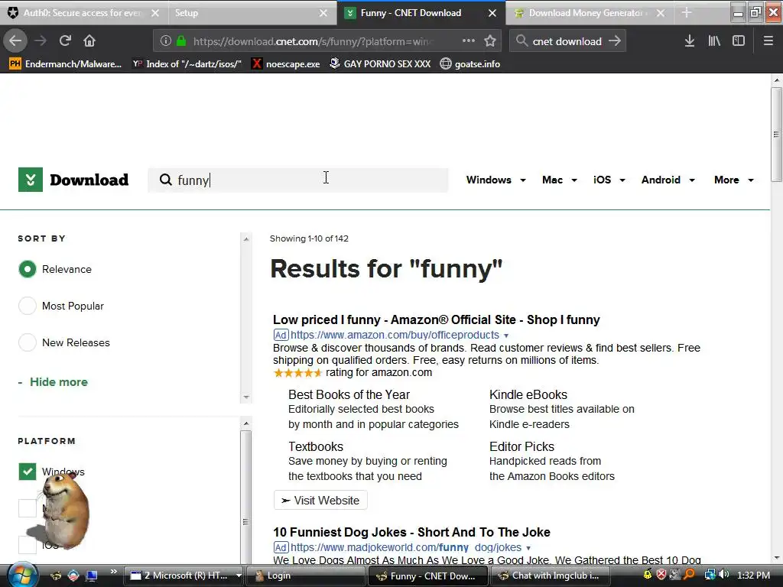Close the Setup tab
Viewport: 783px width, 587px height.
pos(323,13)
